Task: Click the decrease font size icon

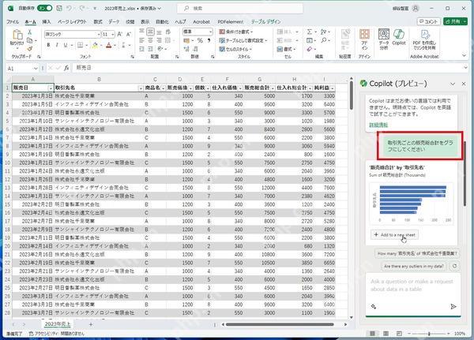Action: 129,35
